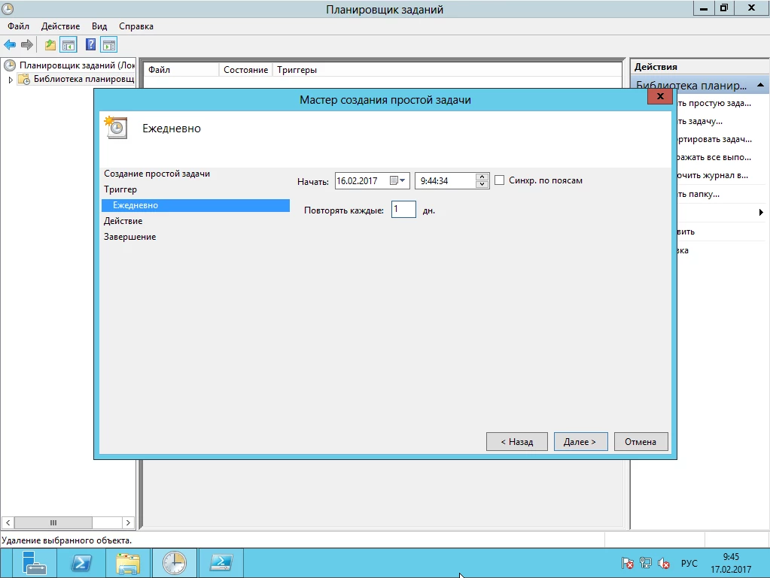Image resolution: width=770 pixels, height=578 pixels.
Task: Open the start date calendar dropdown
Action: coord(398,180)
